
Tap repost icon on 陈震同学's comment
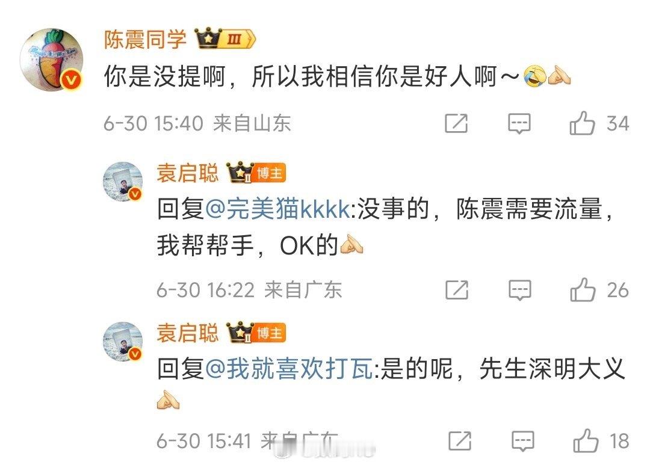(456, 123)
